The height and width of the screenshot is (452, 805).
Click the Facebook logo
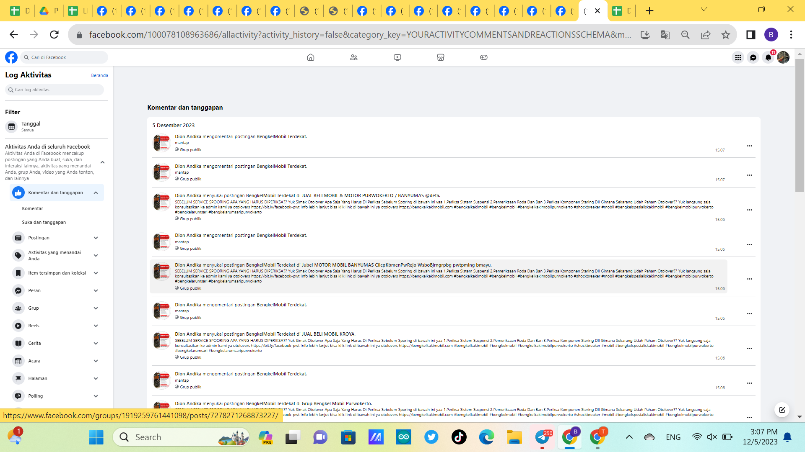pyautogui.click(x=11, y=57)
